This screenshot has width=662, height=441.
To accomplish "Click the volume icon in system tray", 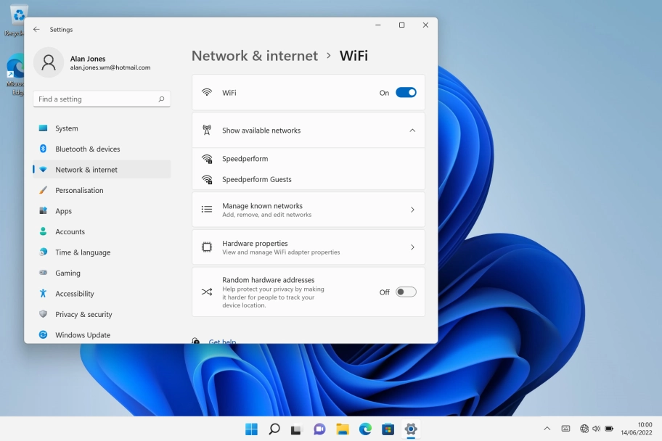I will (x=596, y=429).
